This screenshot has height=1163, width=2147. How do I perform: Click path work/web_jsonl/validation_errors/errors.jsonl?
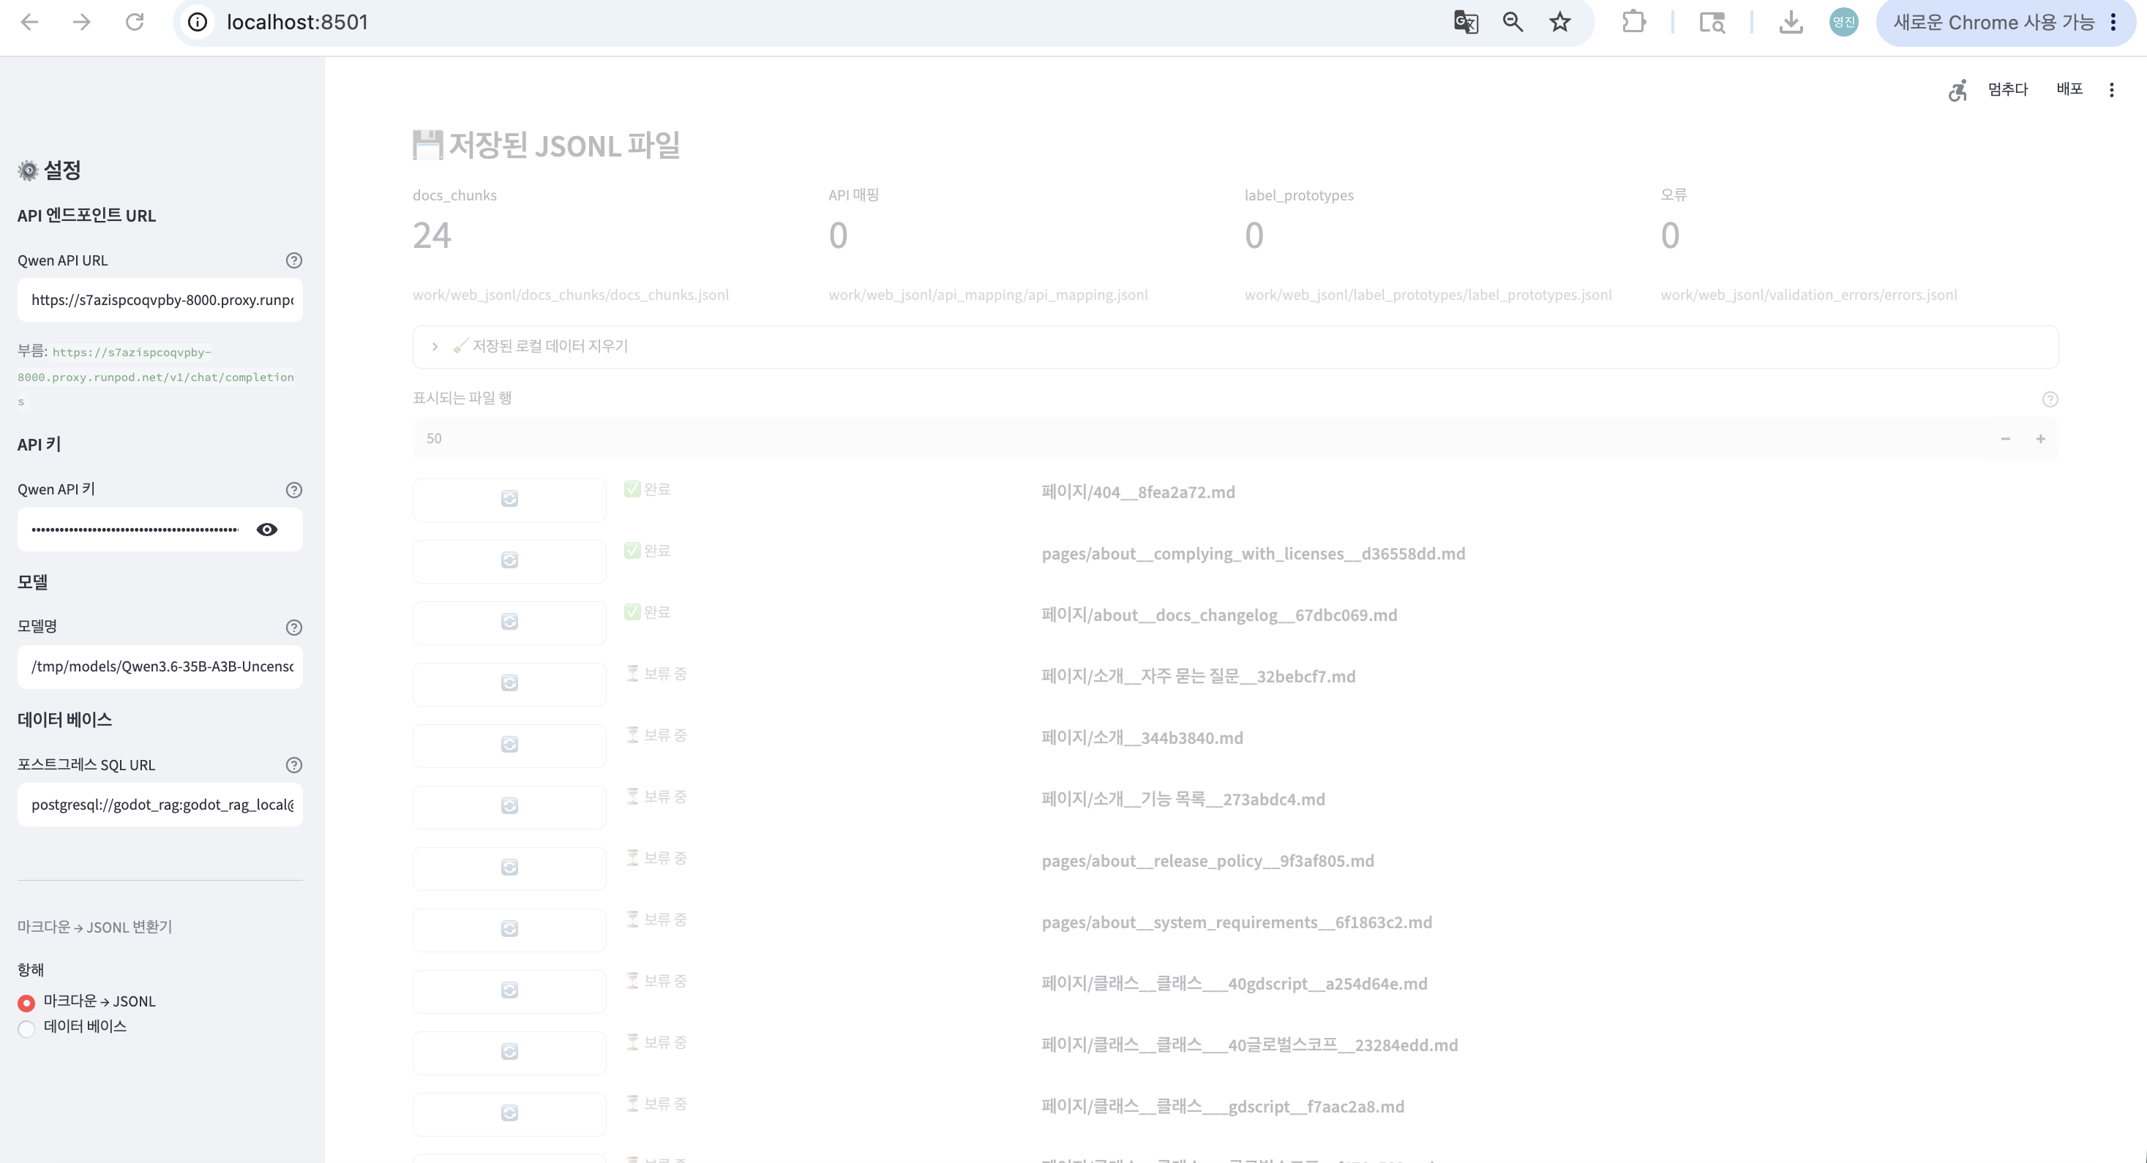point(1809,295)
